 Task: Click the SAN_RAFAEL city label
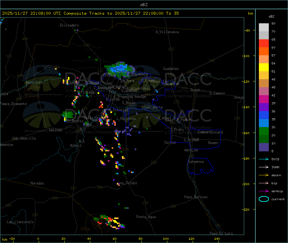click(x=117, y=87)
